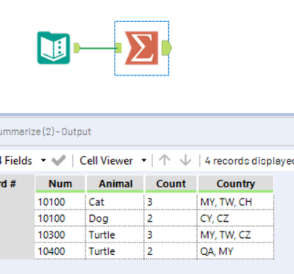Open the Fields dropdown arrow

click(x=43, y=161)
